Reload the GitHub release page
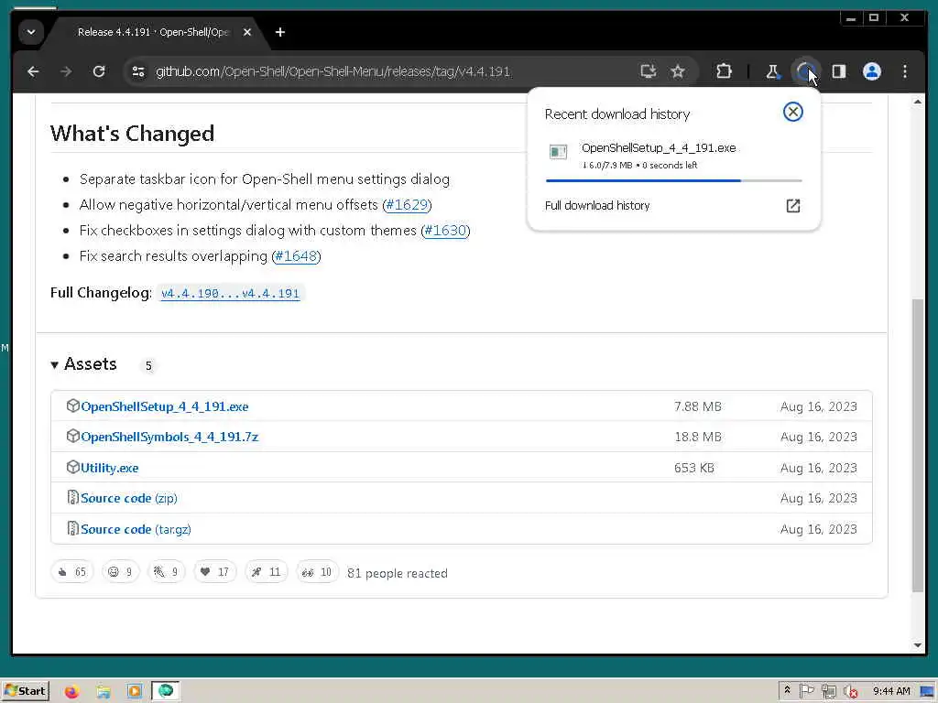Image resolution: width=938 pixels, height=703 pixels. (x=99, y=71)
